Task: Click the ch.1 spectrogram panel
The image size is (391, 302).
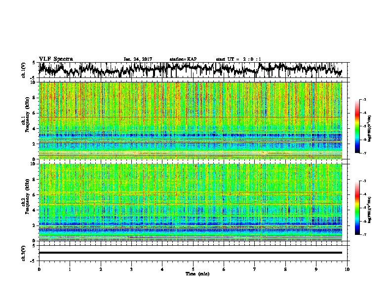Action: point(190,120)
